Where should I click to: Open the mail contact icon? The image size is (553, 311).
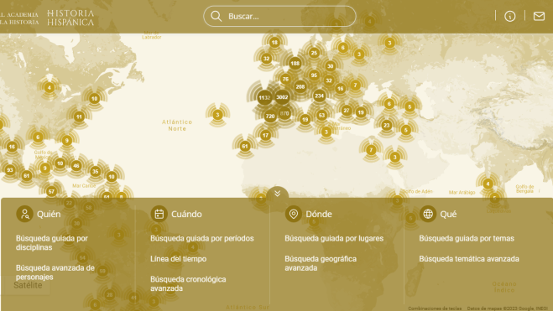click(x=539, y=16)
